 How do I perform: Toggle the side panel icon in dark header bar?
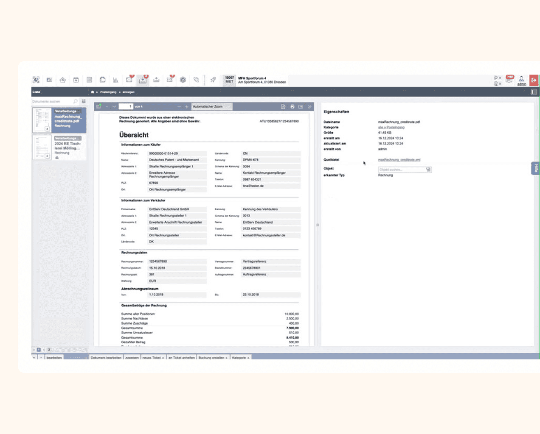click(x=534, y=92)
